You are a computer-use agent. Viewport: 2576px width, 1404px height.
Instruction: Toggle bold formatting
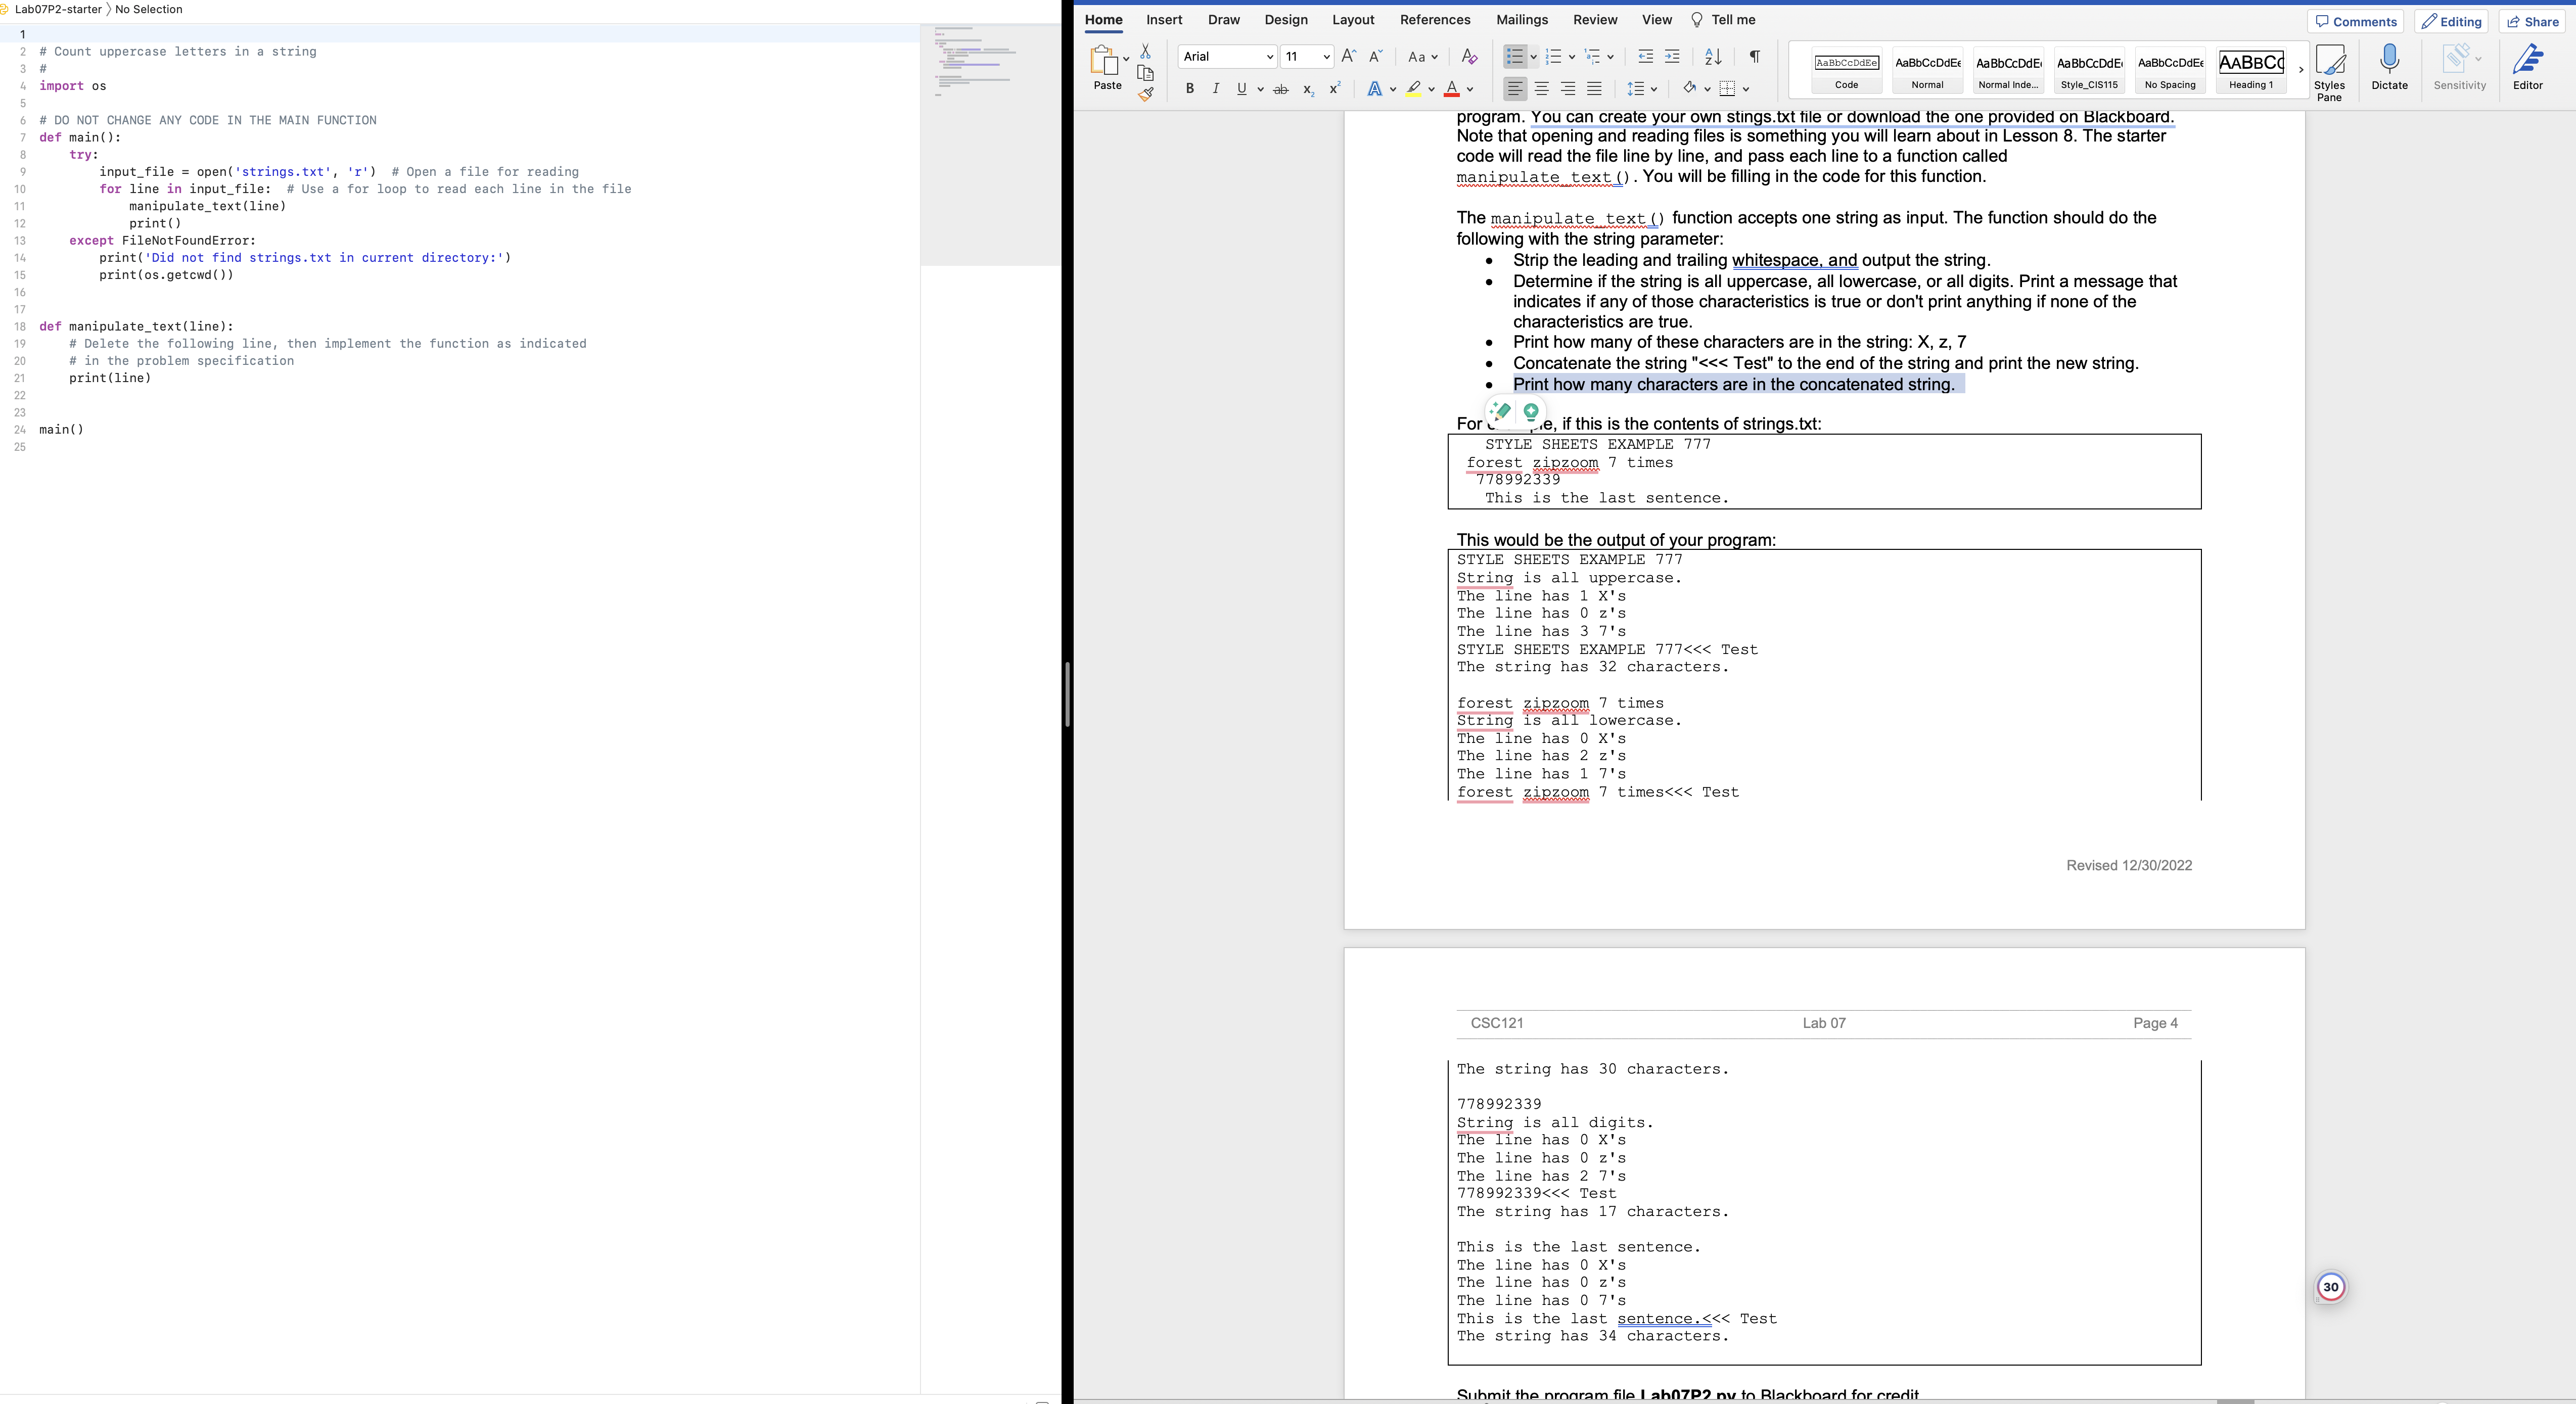pyautogui.click(x=1189, y=89)
